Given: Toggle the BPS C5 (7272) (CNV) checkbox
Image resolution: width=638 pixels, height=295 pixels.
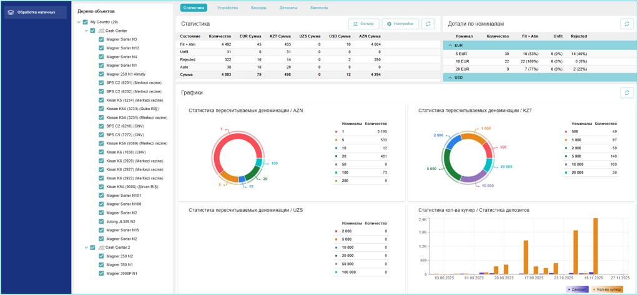Looking at the screenshot, I should [x=101, y=135].
